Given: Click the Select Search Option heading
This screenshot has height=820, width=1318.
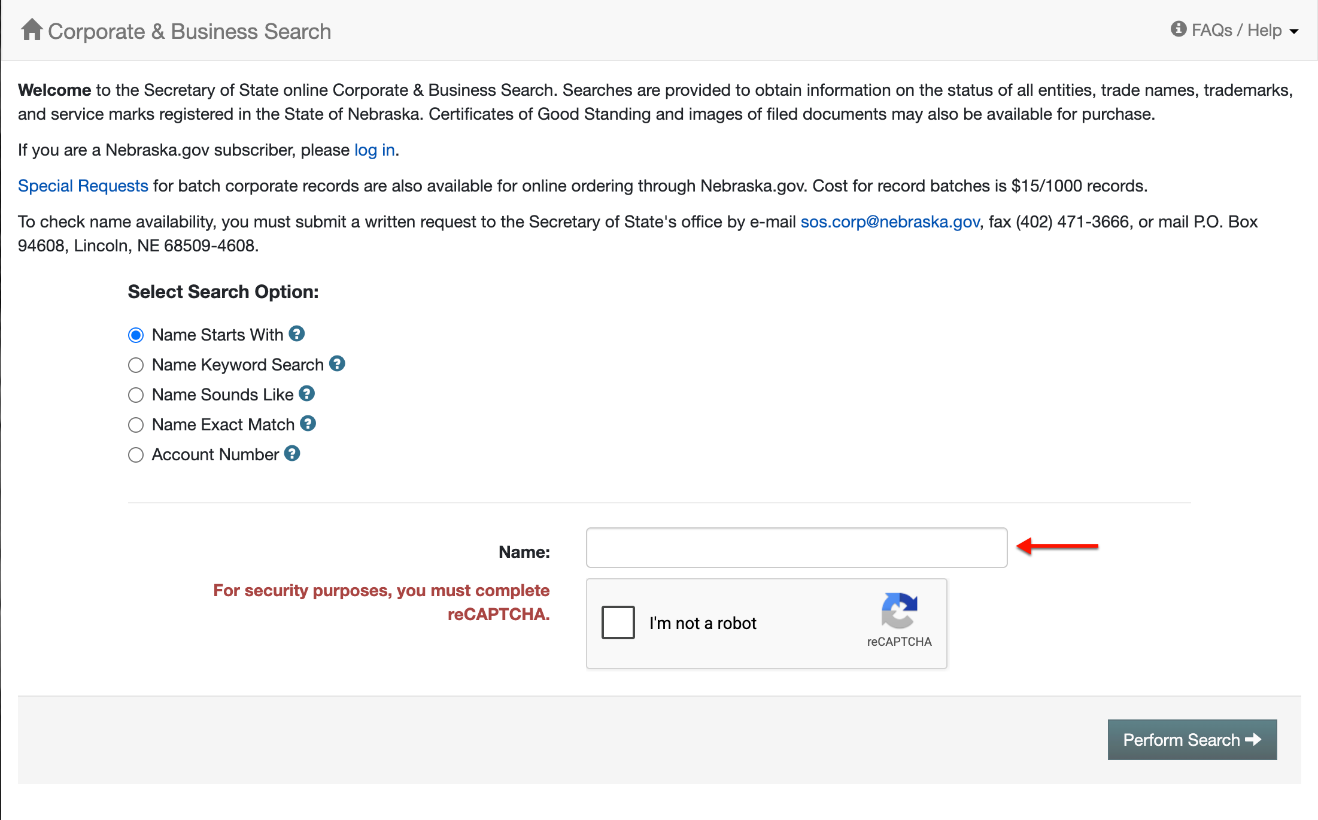Looking at the screenshot, I should pyautogui.click(x=223, y=291).
